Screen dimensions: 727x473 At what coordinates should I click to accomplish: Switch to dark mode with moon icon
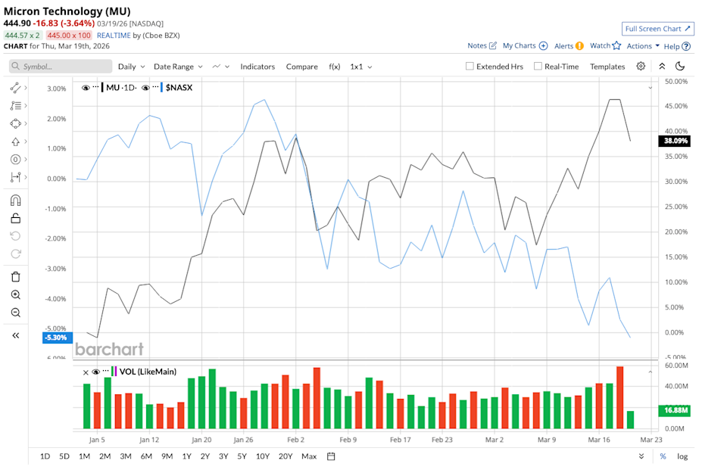680,66
